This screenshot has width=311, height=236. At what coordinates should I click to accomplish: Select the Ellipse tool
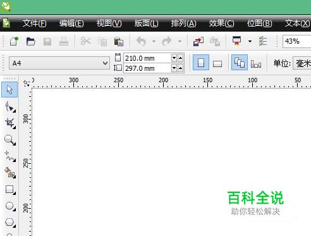point(10,206)
